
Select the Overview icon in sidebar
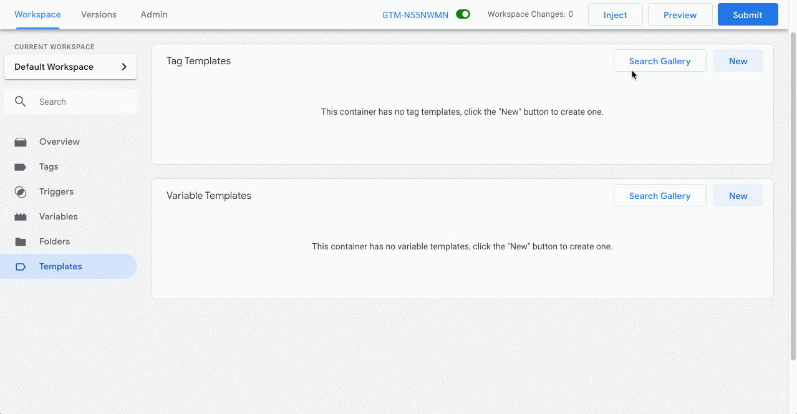pos(20,142)
